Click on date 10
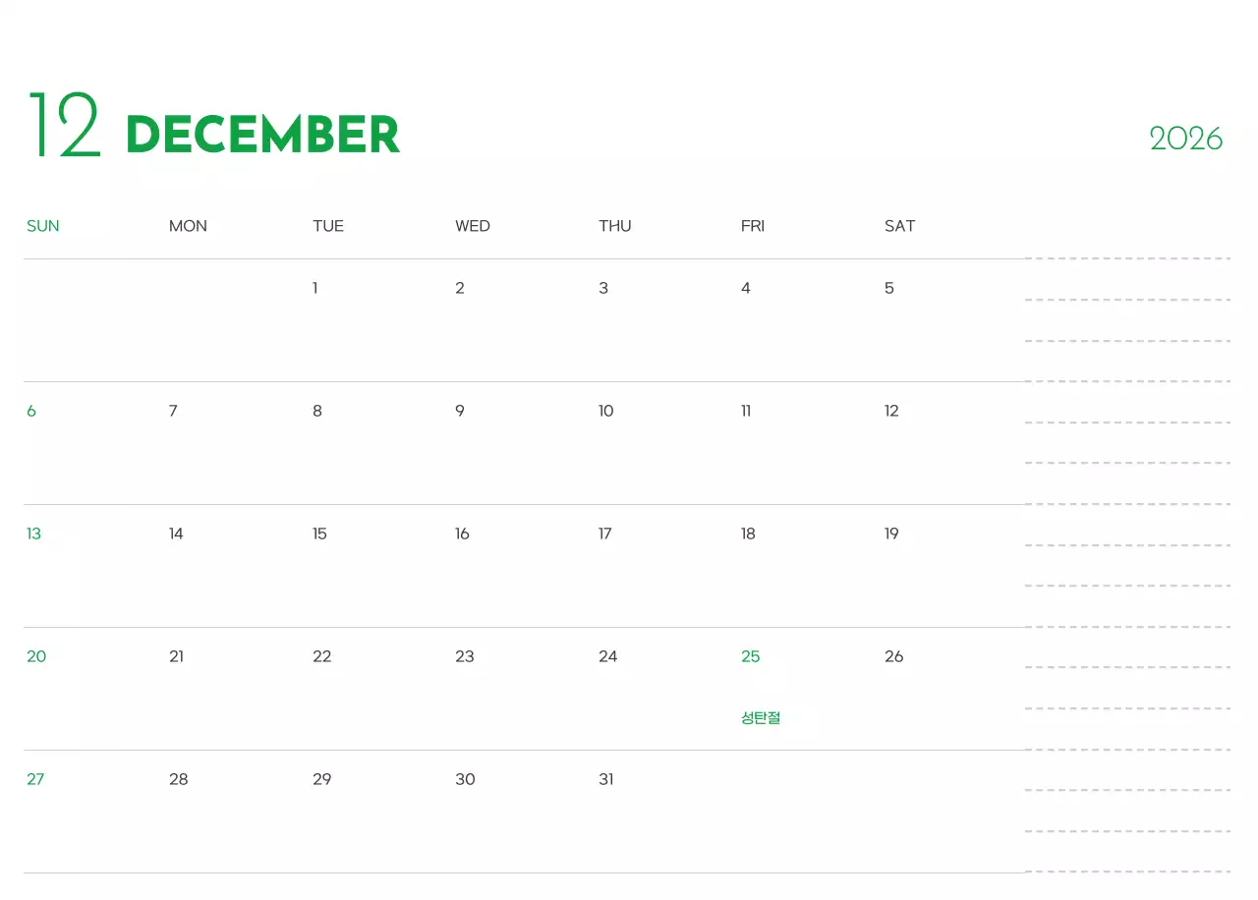Viewport: 1258px width, 900px height. [x=605, y=411]
